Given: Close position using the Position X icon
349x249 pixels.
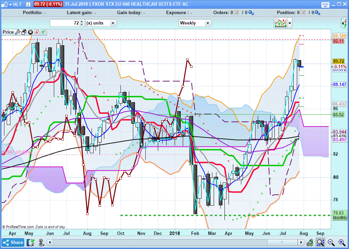Looking at the screenshot, I should pos(303,13).
